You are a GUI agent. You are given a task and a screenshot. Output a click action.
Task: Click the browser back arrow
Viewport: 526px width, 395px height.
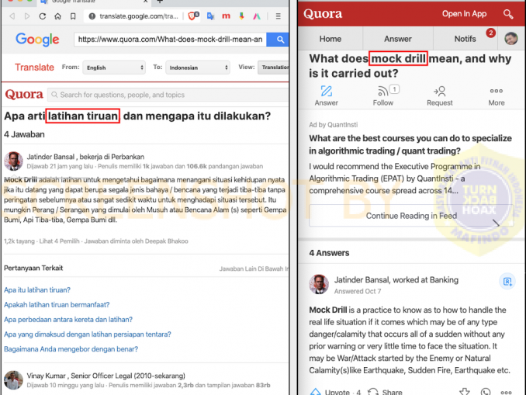tap(12, 16)
